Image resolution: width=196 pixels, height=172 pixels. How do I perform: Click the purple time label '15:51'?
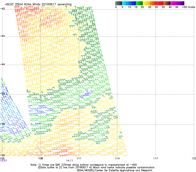(3, 161)
